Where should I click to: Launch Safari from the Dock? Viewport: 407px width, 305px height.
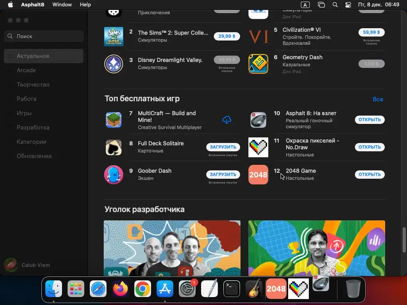point(98,289)
